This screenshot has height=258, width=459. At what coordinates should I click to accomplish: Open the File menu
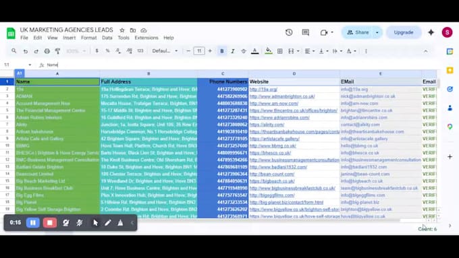(24, 38)
